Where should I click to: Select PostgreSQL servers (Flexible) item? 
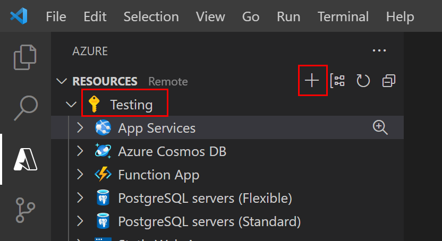205,198
